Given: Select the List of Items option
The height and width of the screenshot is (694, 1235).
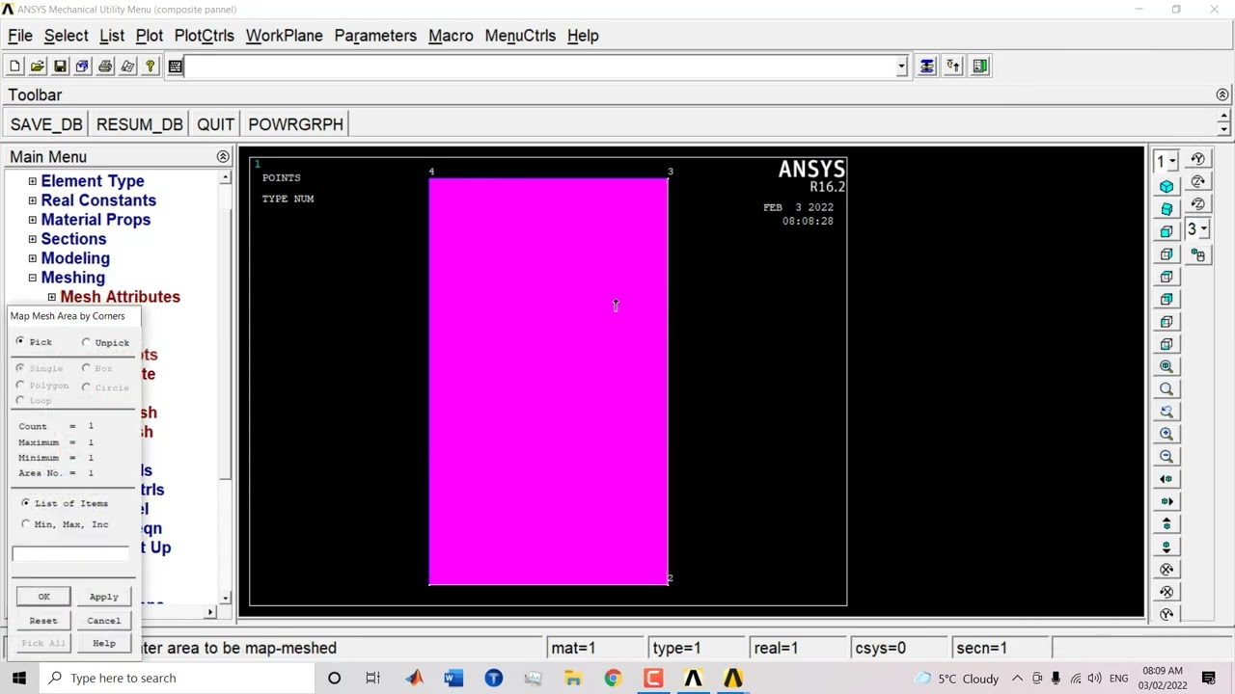Looking at the screenshot, I should point(26,503).
